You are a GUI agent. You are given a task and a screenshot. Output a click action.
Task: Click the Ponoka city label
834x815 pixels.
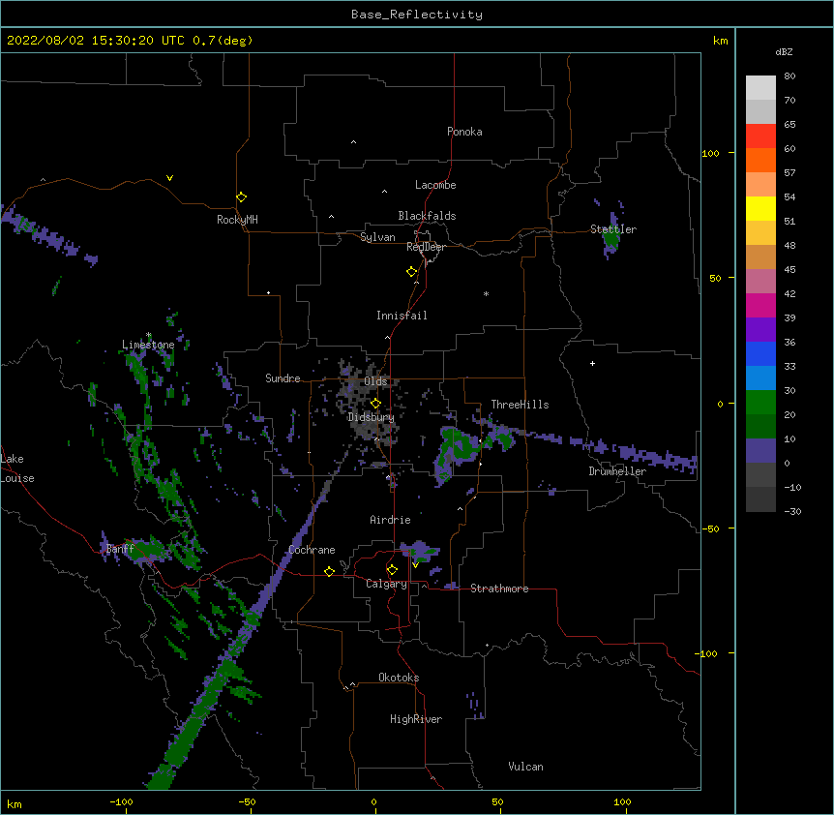pos(464,132)
